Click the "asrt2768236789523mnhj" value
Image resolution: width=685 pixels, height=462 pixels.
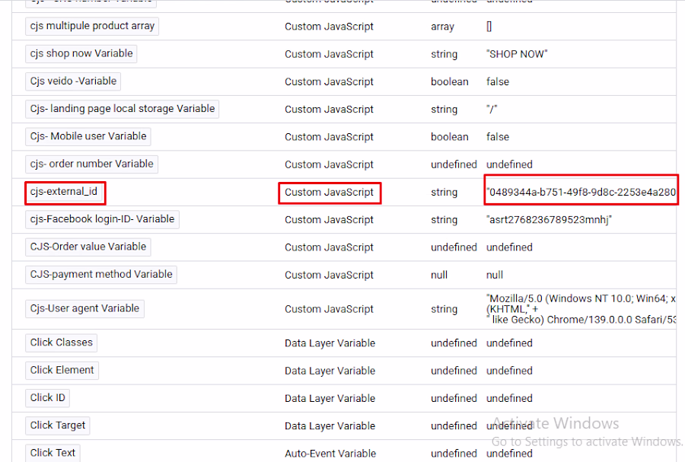coord(549,220)
